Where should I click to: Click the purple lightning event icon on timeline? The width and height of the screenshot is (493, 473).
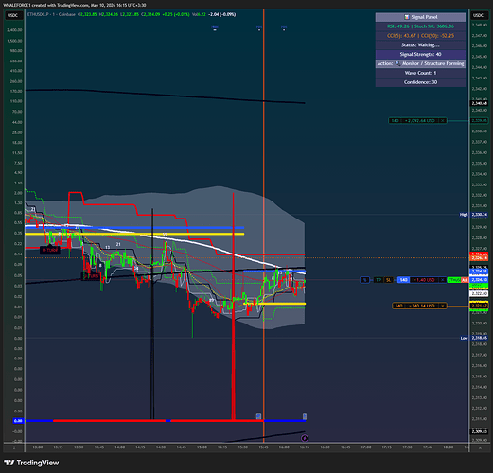tap(305, 438)
